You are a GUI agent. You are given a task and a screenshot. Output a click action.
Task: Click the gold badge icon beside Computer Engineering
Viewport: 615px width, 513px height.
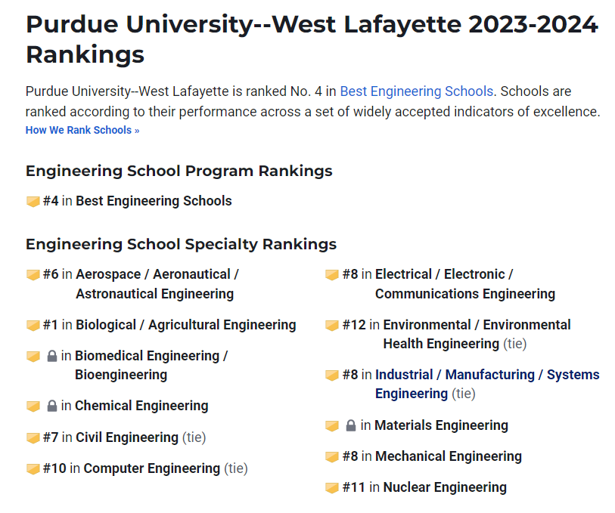coord(33,468)
